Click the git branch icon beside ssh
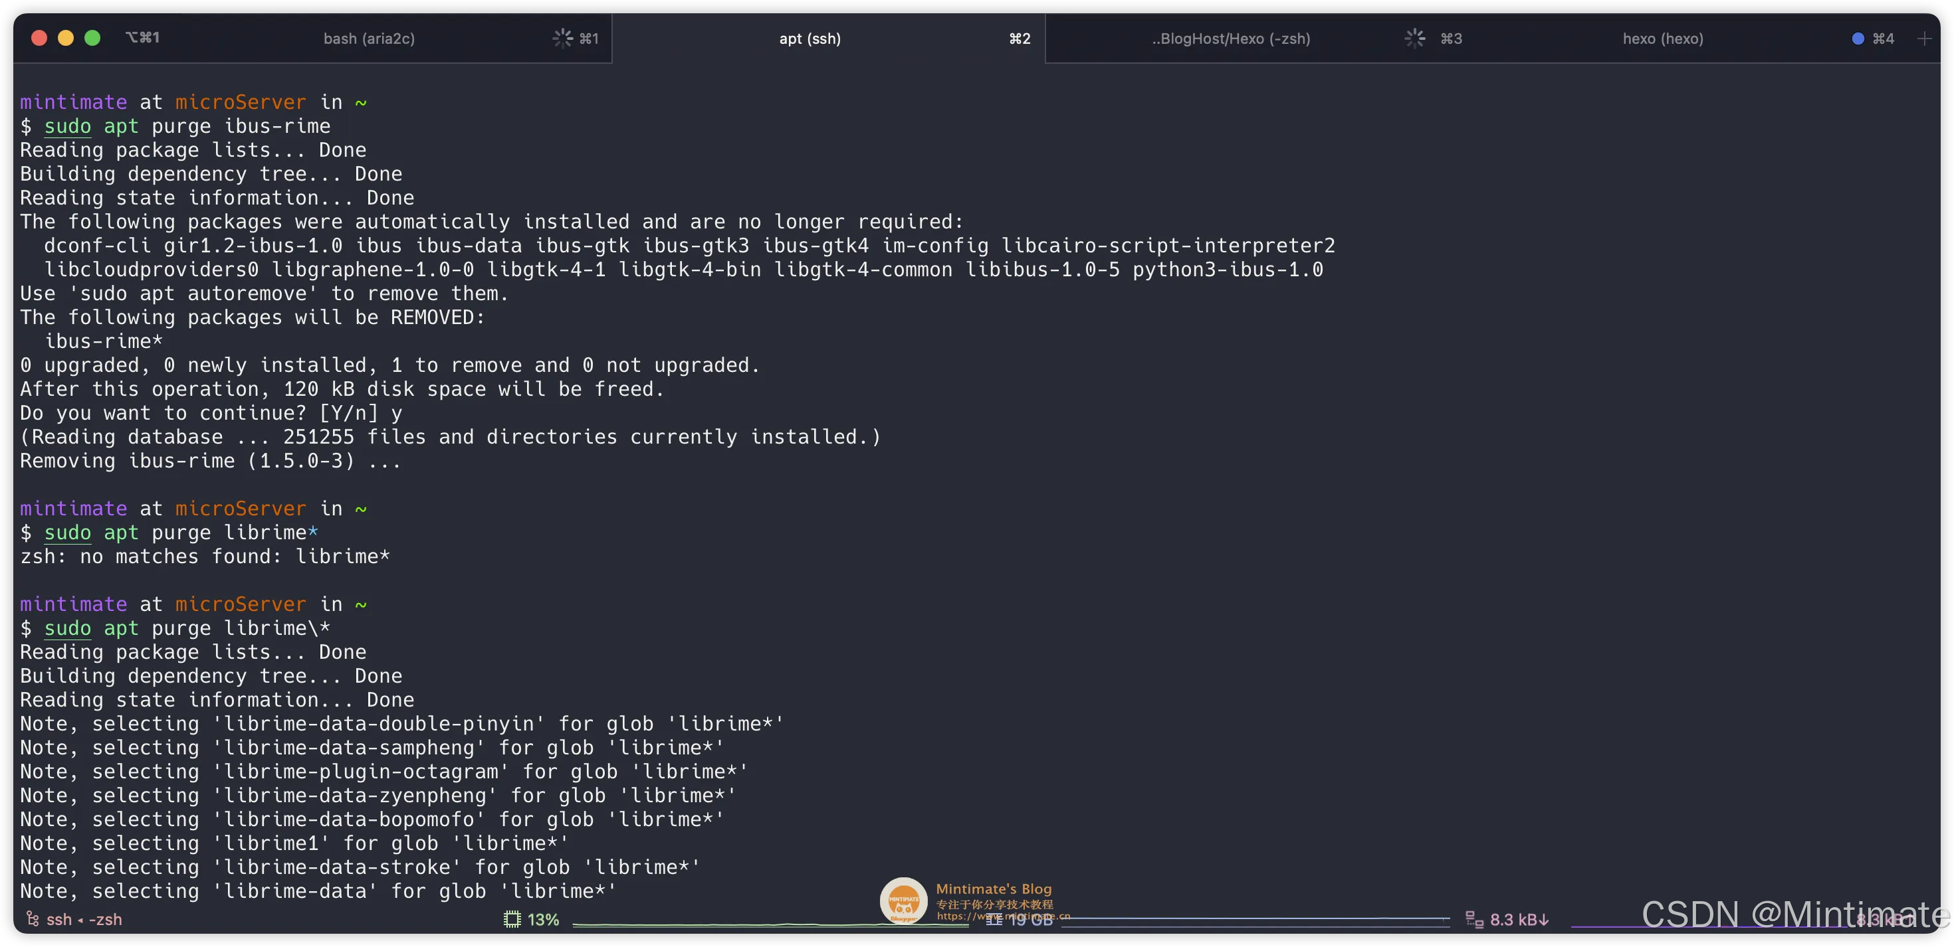Screen dimensions: 1954x947 pyautogui.click(x=33, y=919)
